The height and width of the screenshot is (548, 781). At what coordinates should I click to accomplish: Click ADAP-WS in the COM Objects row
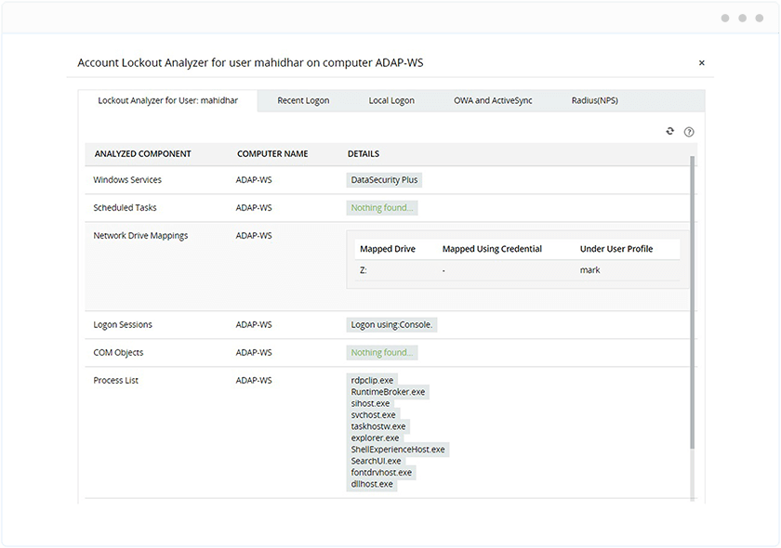pos(254,352)
